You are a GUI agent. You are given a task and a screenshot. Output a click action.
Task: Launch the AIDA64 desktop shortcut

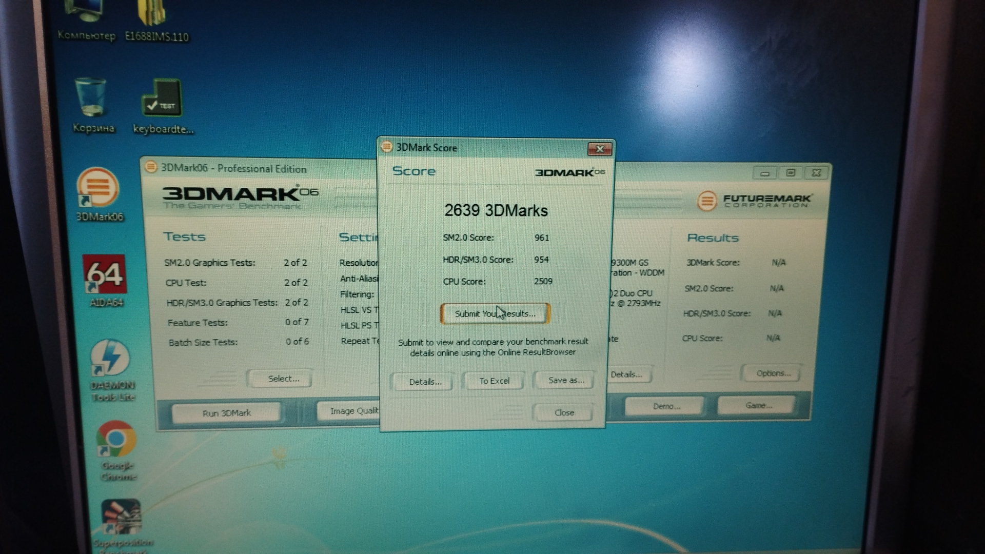coord(106,281)
